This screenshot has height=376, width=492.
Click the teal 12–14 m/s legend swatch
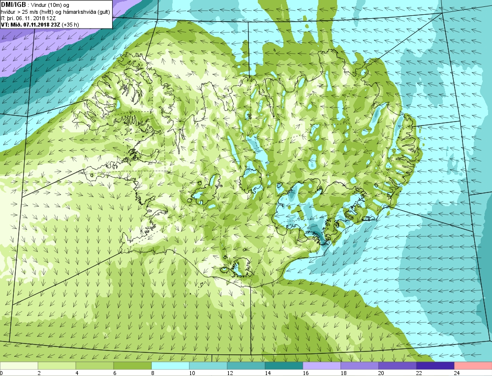coord(246,366)
